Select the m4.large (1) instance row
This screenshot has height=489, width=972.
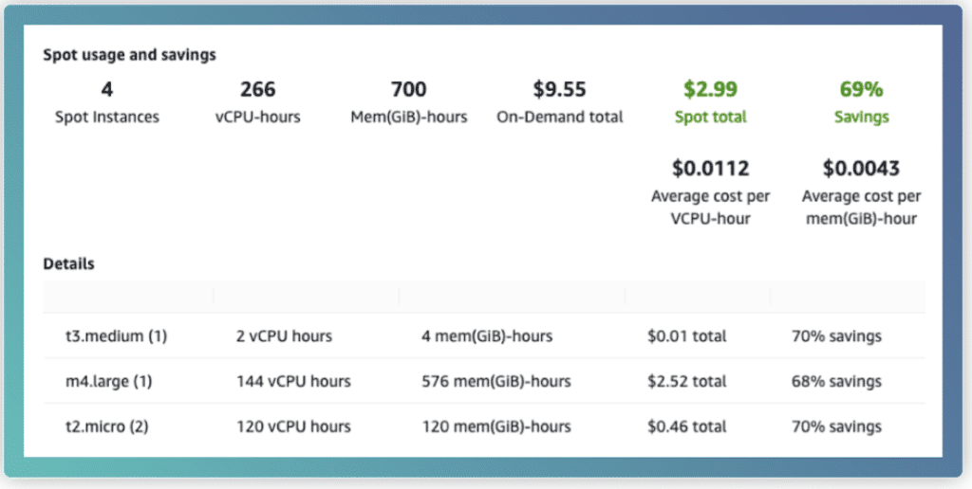(x=104, y=382)
